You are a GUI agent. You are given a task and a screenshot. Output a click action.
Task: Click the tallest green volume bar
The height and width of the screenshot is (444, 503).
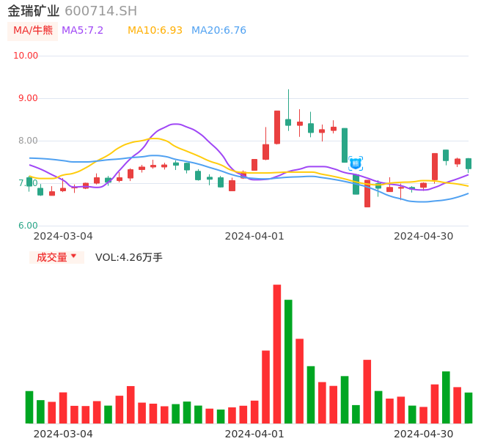288,361
